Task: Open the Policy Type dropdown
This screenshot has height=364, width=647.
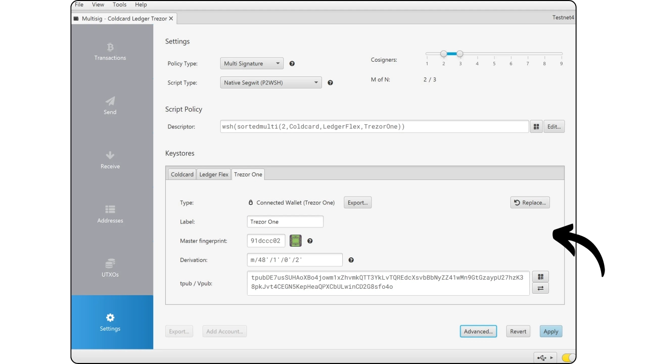Action: click(x=252, y=64)
